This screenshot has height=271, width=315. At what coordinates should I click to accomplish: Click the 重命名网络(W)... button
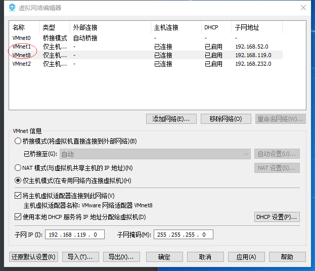(281, 119)
